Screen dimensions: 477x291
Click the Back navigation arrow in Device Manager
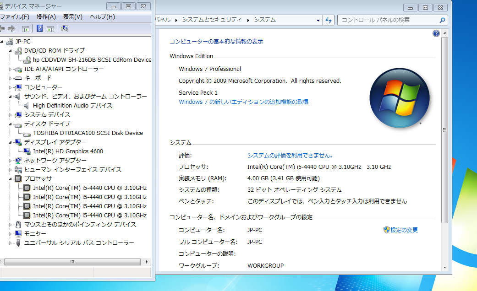[3, 28]
